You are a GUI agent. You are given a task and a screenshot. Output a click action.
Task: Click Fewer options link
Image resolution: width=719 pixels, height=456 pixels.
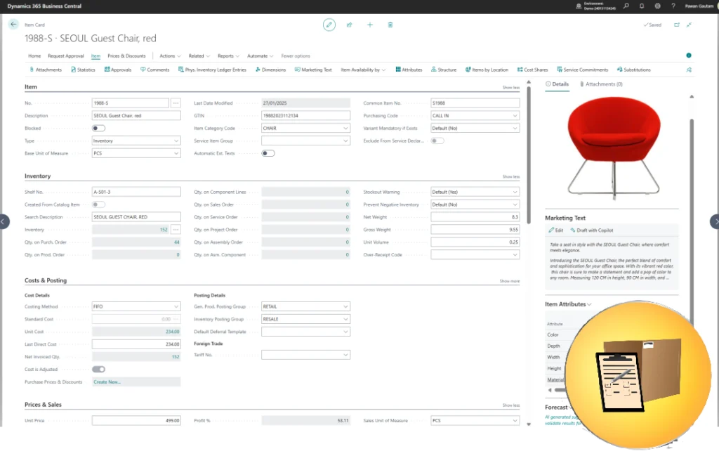(x=296, y=56)
